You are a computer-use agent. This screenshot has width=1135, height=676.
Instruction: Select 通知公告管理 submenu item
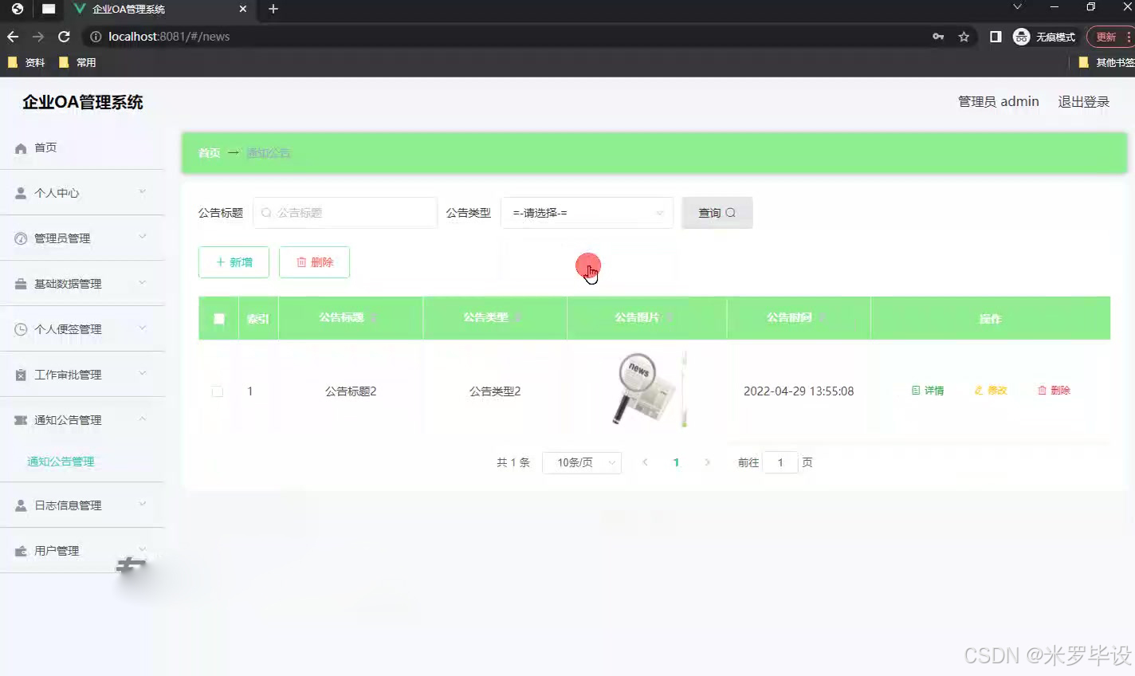pos(61,461)
